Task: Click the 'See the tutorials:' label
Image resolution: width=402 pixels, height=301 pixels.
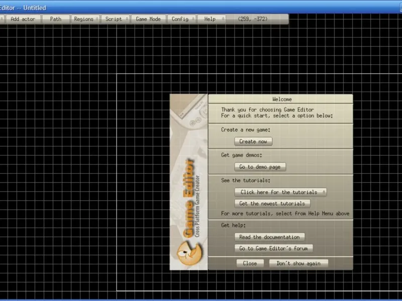Action: click(x=246, y=181)
